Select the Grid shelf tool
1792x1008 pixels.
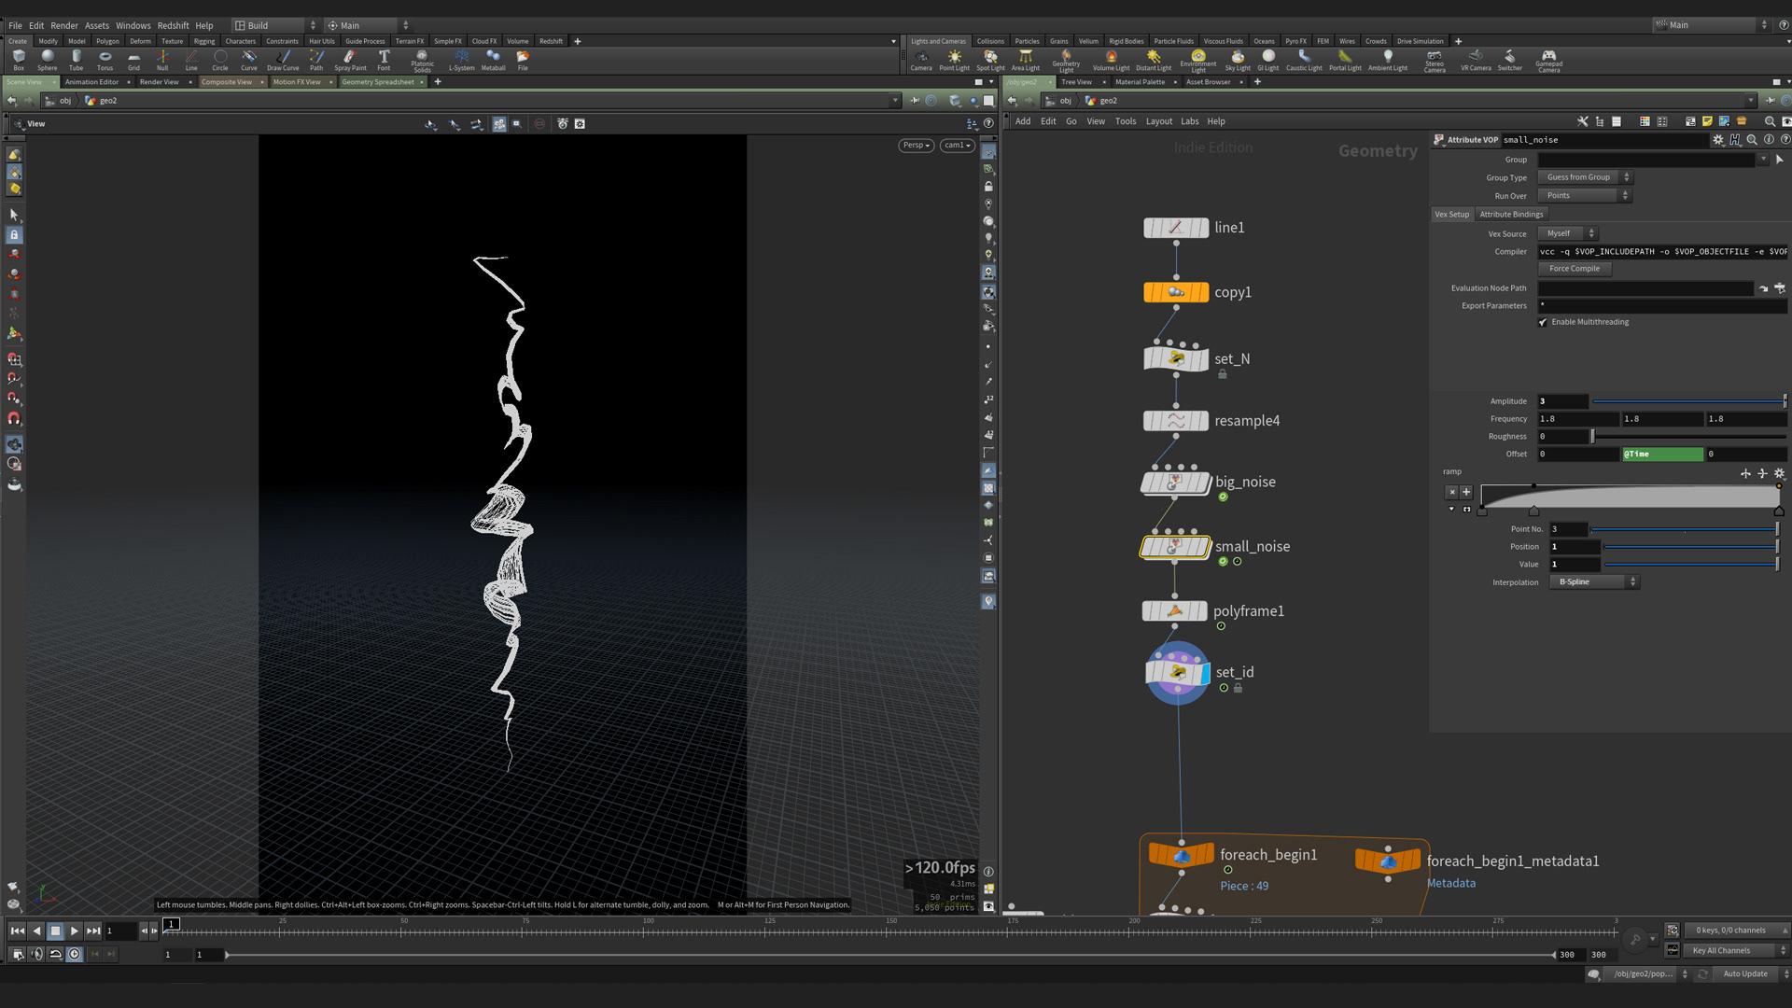133,61
